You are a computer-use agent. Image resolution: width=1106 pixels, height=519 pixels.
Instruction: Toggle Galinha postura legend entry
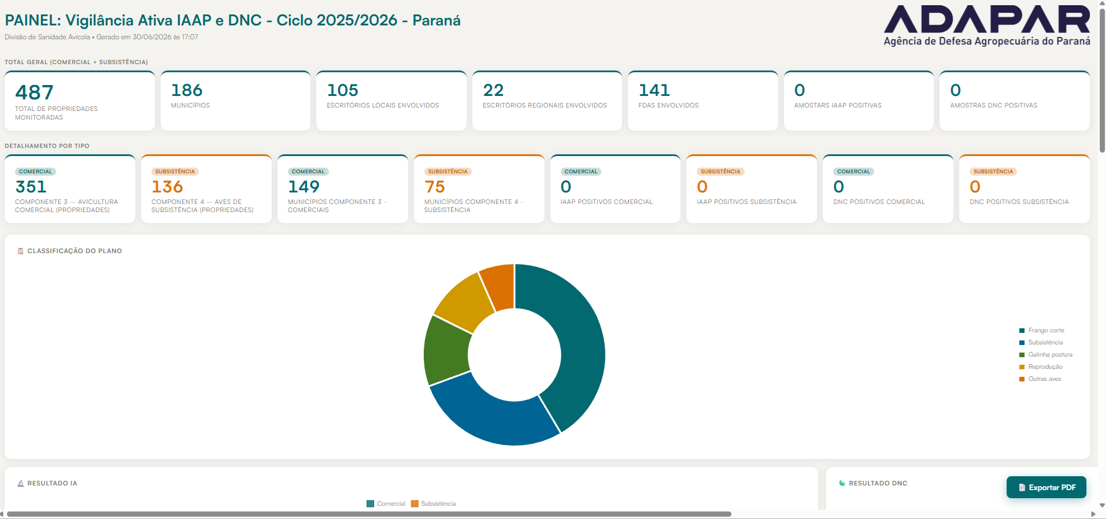[1045, 355]
